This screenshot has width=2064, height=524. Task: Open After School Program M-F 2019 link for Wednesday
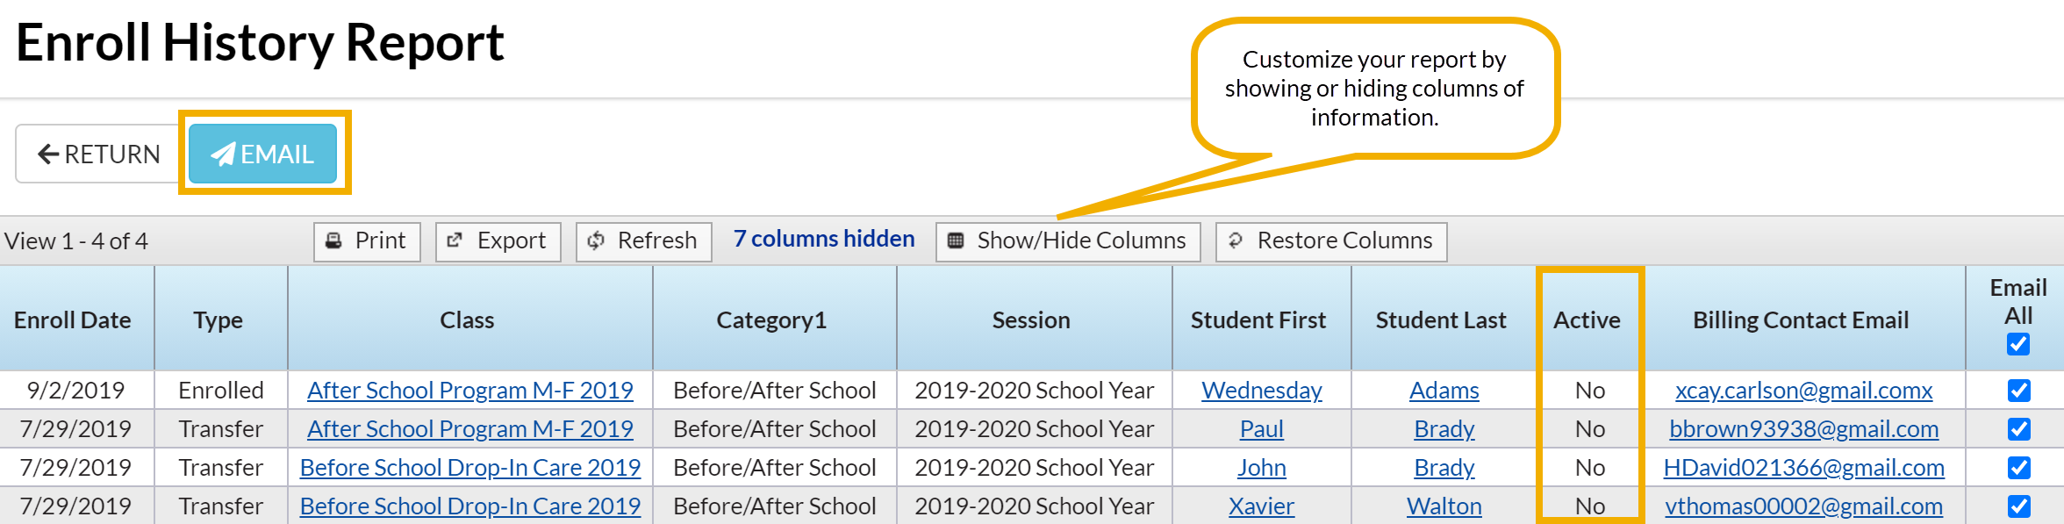pos(469,391)
